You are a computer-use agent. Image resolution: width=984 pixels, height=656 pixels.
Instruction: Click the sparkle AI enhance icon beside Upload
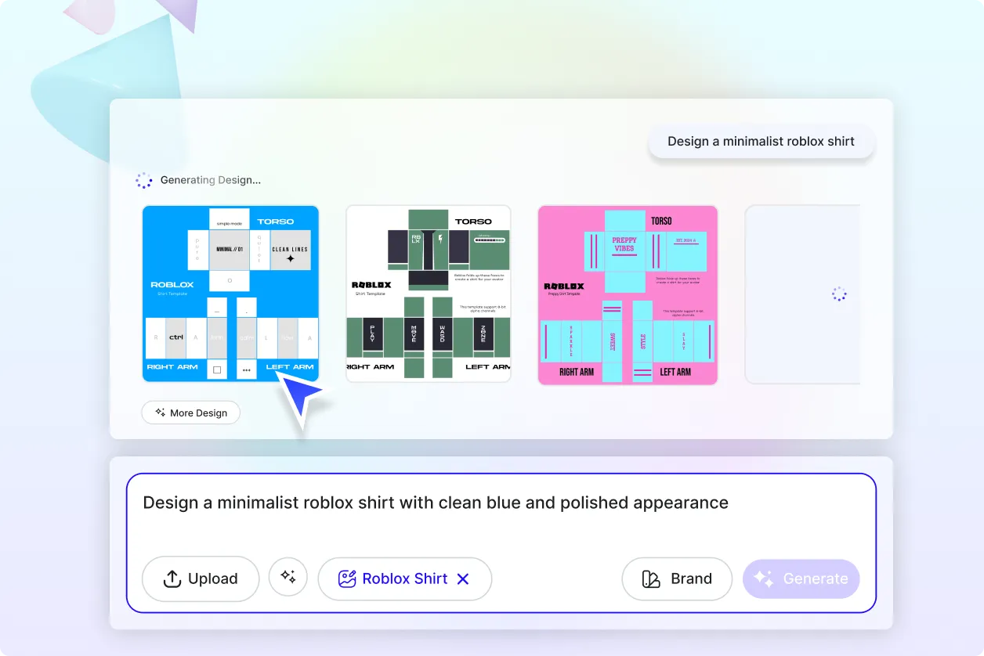(x=288, y=579)
